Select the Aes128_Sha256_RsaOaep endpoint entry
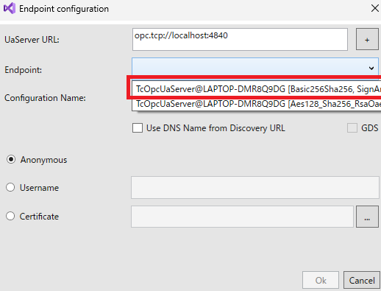381x291 pixels. pos(257,104)
